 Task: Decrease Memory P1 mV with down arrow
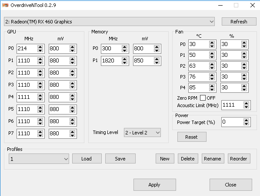[157, 62]
